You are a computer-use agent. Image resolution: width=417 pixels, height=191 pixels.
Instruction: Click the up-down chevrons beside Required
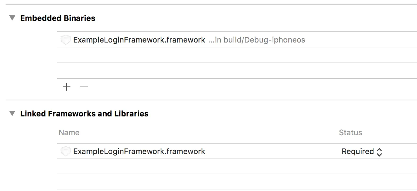[x=379, y=152]
